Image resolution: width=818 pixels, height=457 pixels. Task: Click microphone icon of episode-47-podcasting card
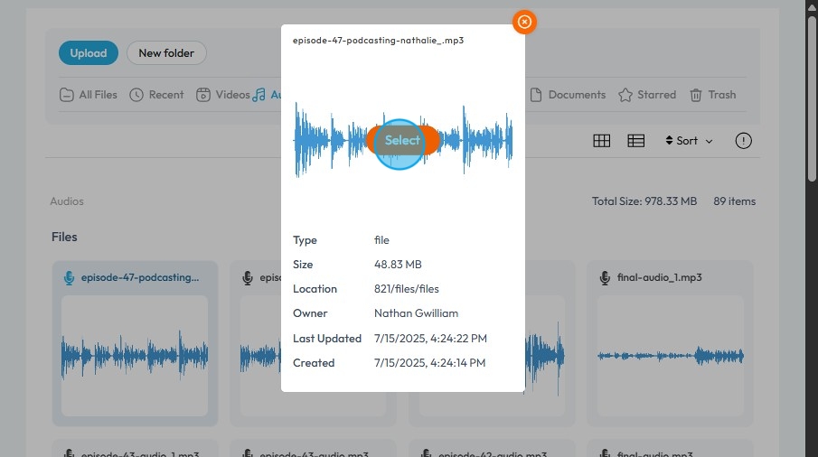coord(69,278)
